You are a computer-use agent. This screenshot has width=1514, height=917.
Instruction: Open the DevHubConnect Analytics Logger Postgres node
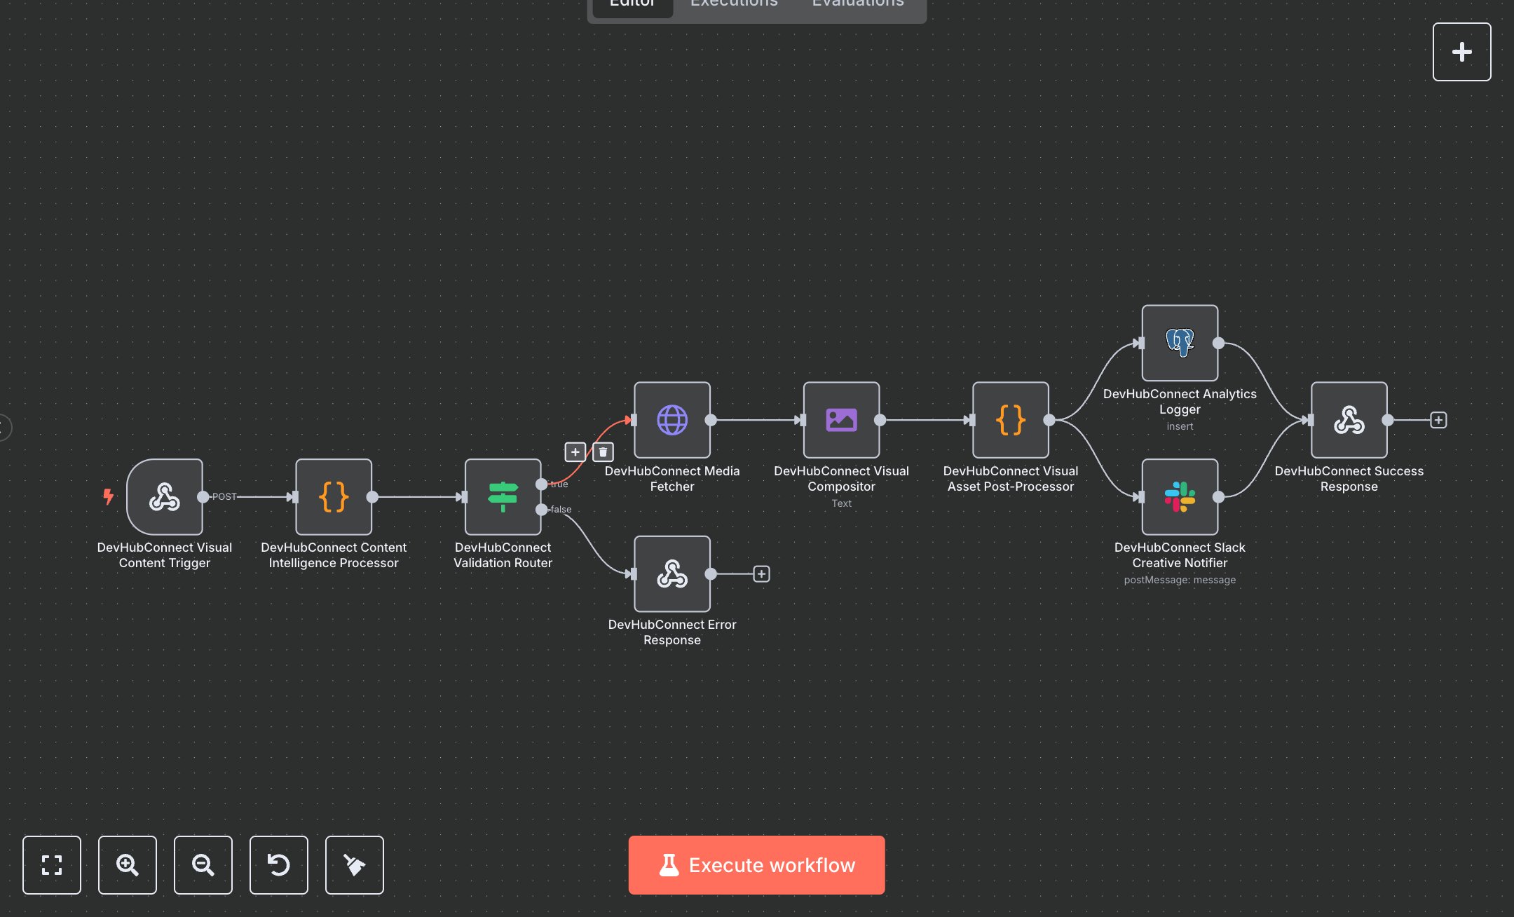[1180, 344]
